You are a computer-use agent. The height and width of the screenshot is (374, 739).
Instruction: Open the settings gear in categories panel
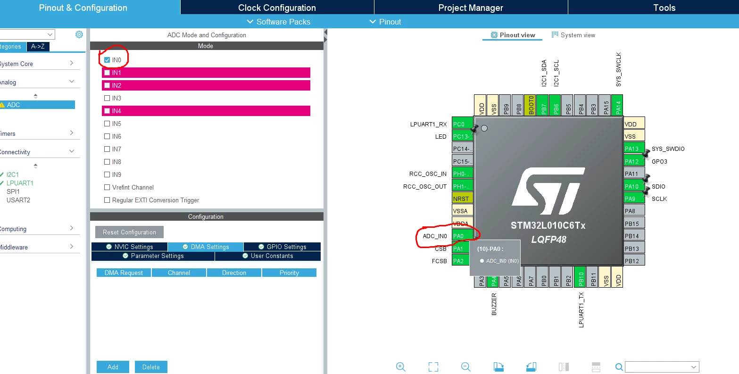79,34
